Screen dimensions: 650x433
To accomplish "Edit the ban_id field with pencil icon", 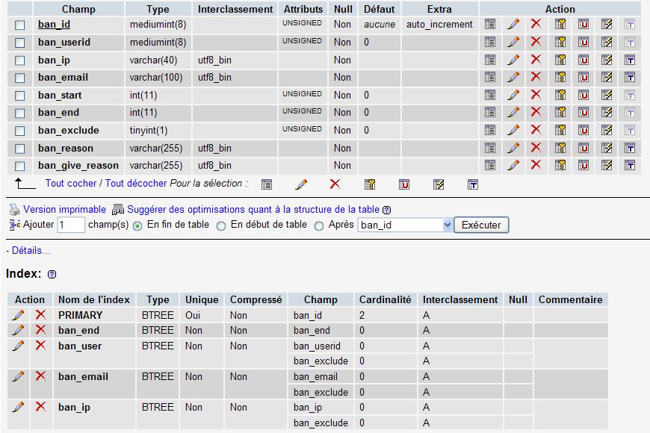I will tap(513, 25).
